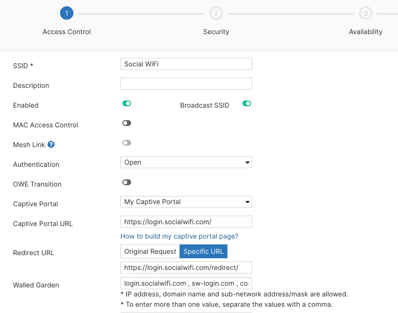Choose Specific URL redirect option
The width and height of the screenshot is (398, 313).
[x=203, y=252]
